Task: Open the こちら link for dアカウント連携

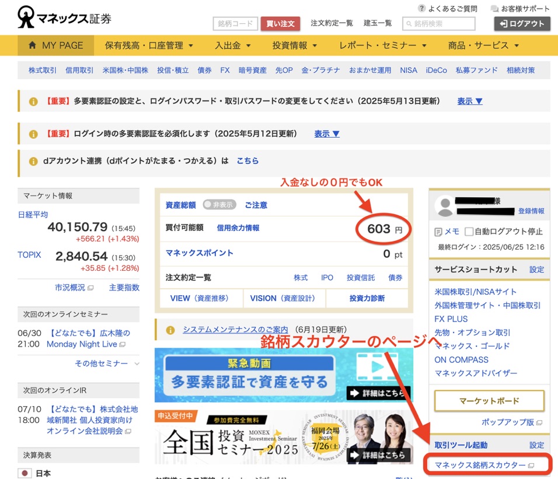Action: (x=247, y=161)
